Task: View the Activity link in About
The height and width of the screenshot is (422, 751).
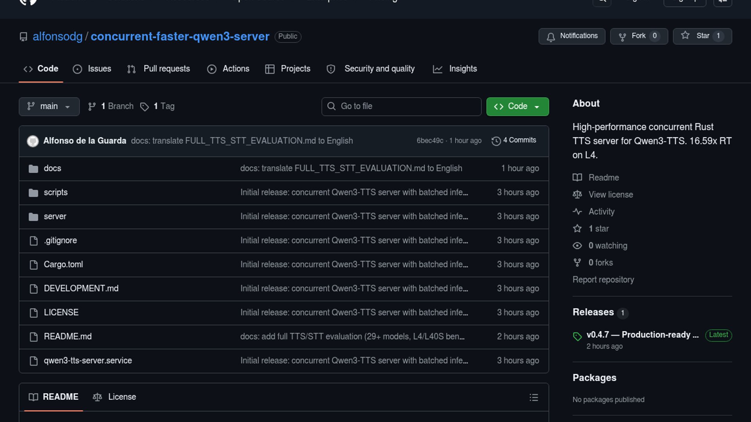Action: pyautogui.click(x=601, y=212)
